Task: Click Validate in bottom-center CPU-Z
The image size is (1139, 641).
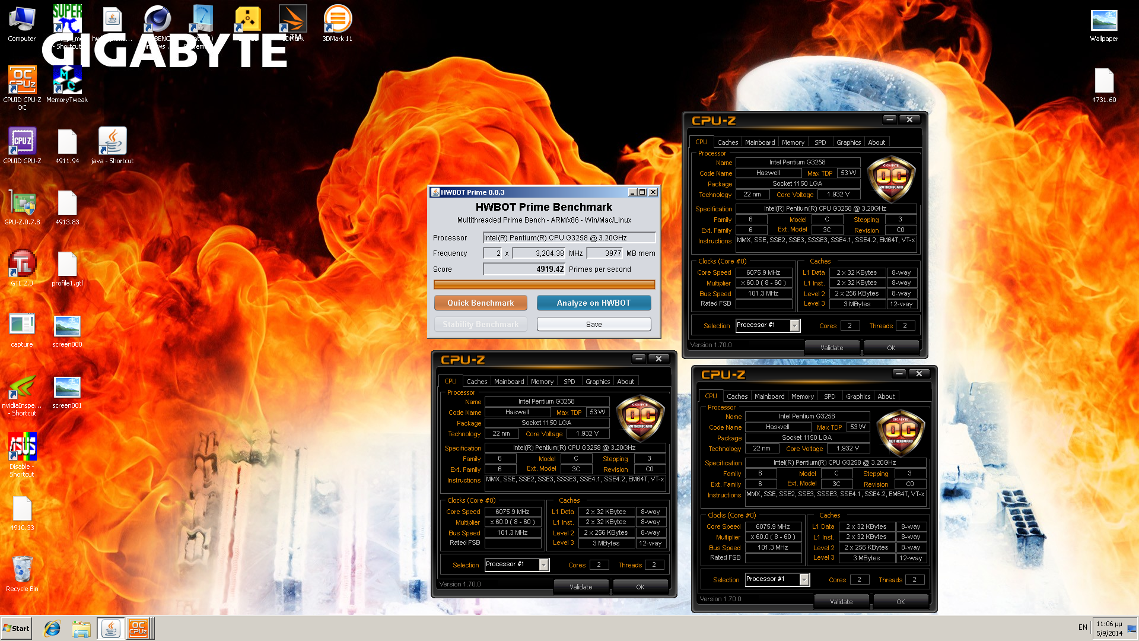Action: pos(581,587)
